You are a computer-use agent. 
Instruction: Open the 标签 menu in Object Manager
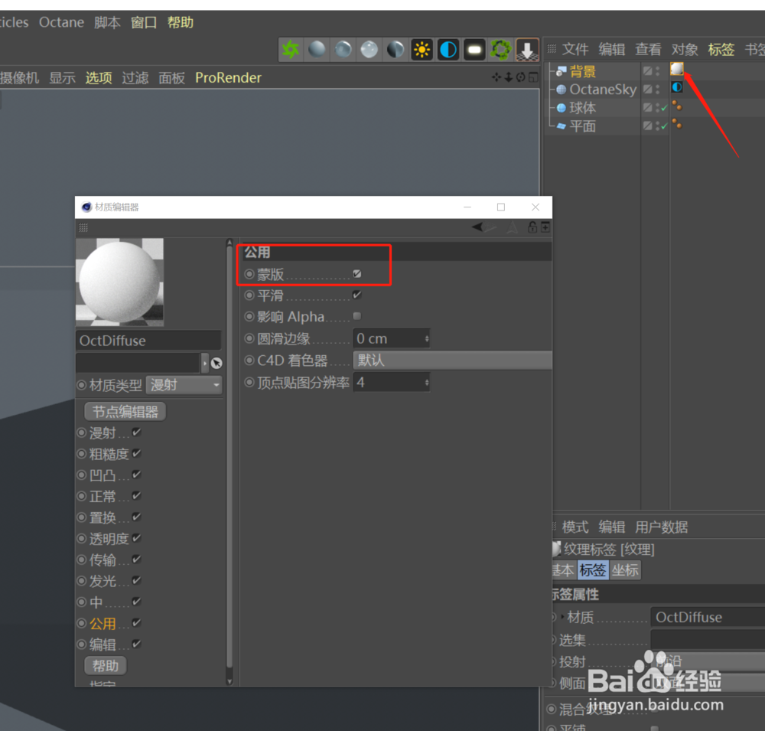tap(721, 49)
